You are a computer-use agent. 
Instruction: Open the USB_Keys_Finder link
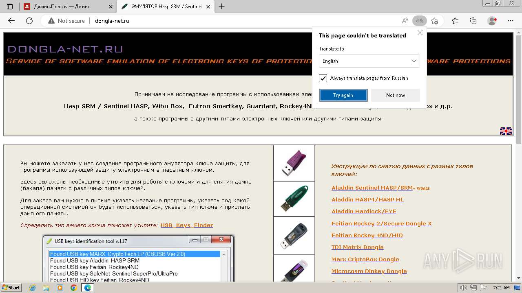coord(187,225)
